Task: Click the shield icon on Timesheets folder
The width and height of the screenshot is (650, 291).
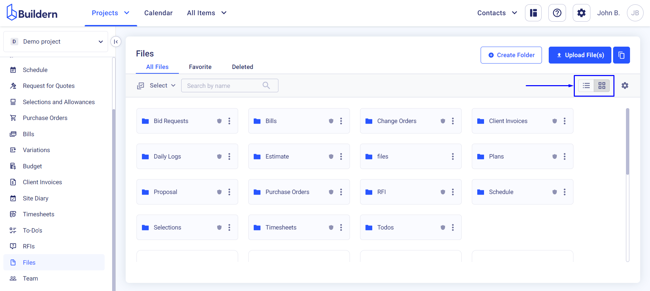Action: (x=331, y=227)
